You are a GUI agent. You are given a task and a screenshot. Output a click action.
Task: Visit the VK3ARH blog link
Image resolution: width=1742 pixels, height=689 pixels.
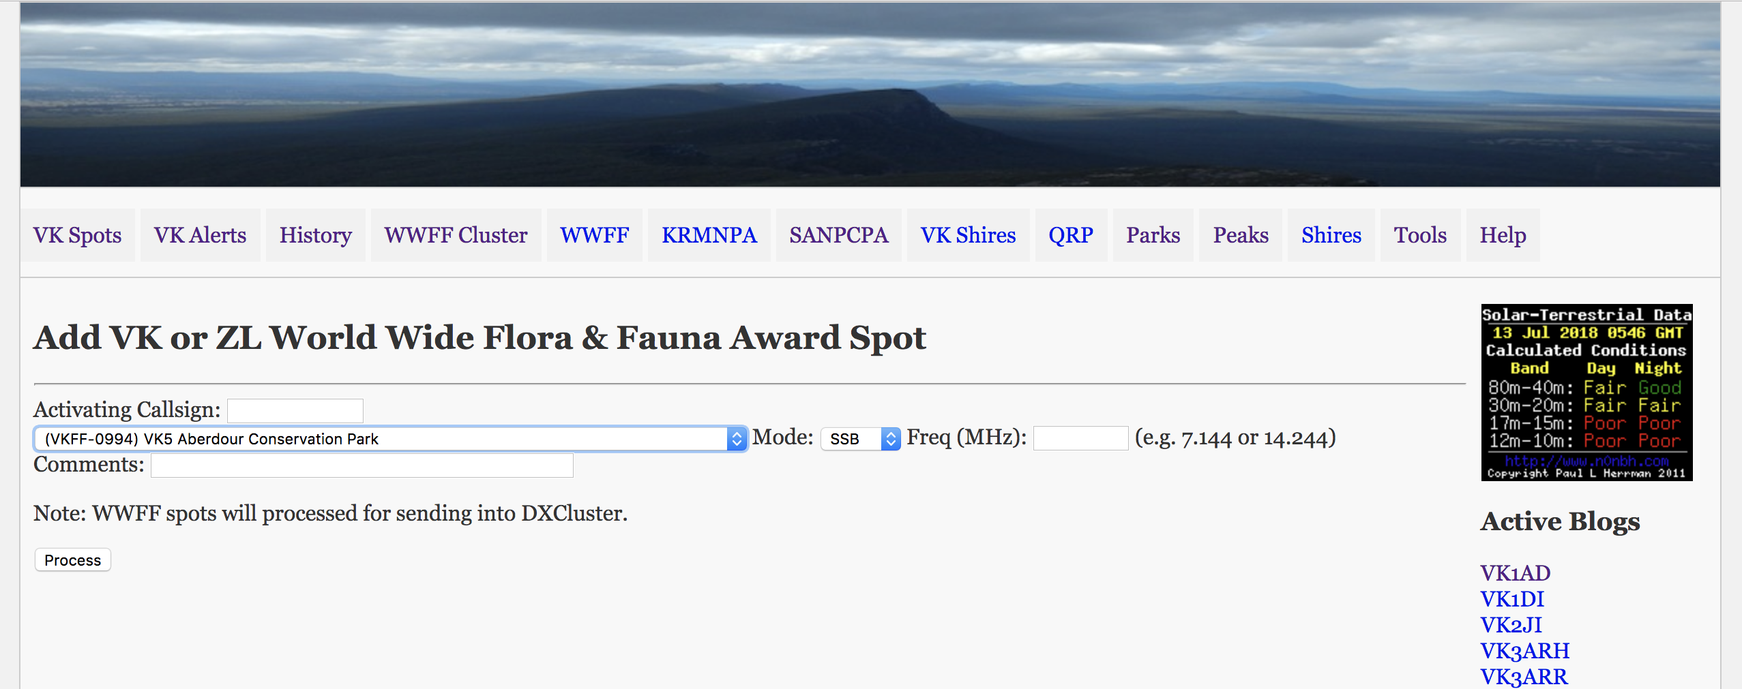coord(1524,651)
